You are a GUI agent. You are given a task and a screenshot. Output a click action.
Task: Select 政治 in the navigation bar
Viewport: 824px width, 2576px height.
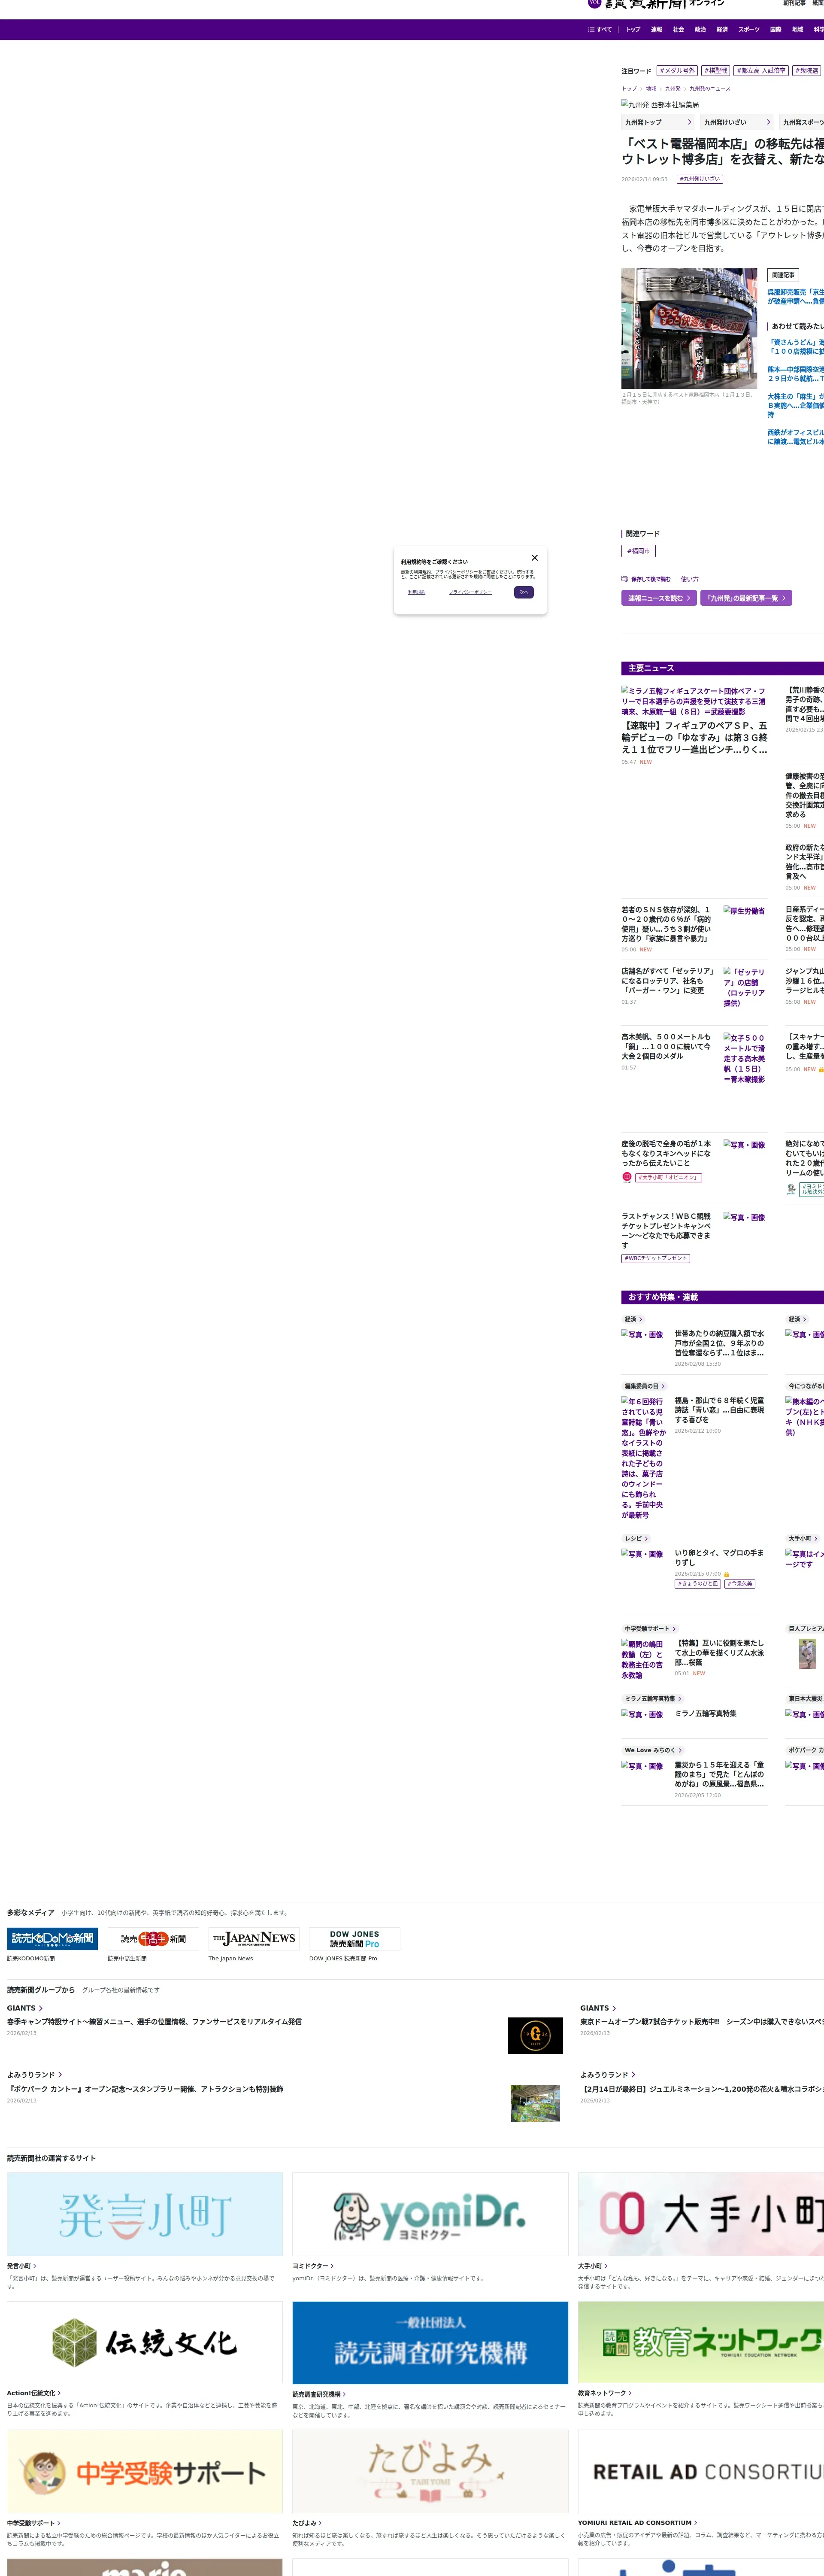coord(700,30)
